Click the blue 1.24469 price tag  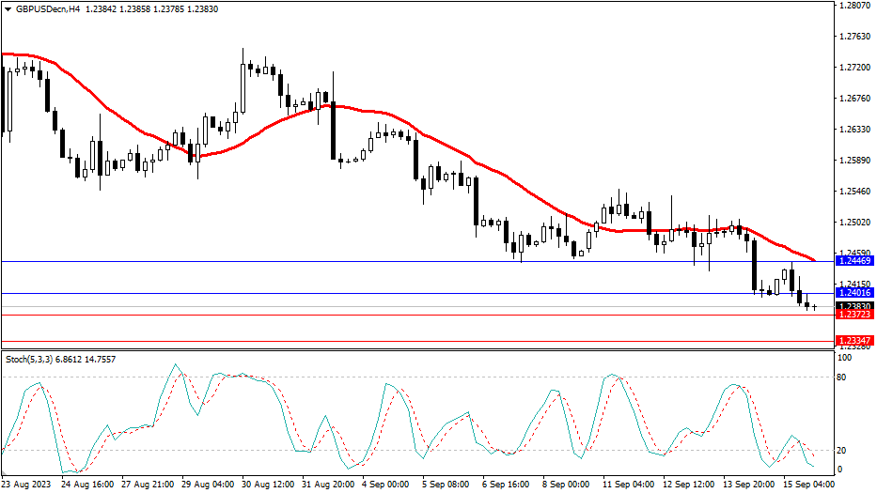tap(854, 261)
